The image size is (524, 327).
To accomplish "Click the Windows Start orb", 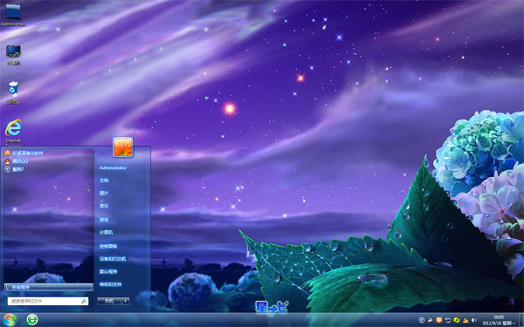I will (x=9, y=320).
